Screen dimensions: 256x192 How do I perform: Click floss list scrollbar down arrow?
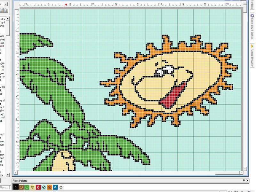point(8,175)
